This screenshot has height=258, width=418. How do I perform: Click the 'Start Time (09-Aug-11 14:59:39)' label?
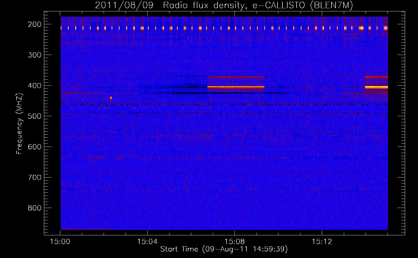click(224, 249)
